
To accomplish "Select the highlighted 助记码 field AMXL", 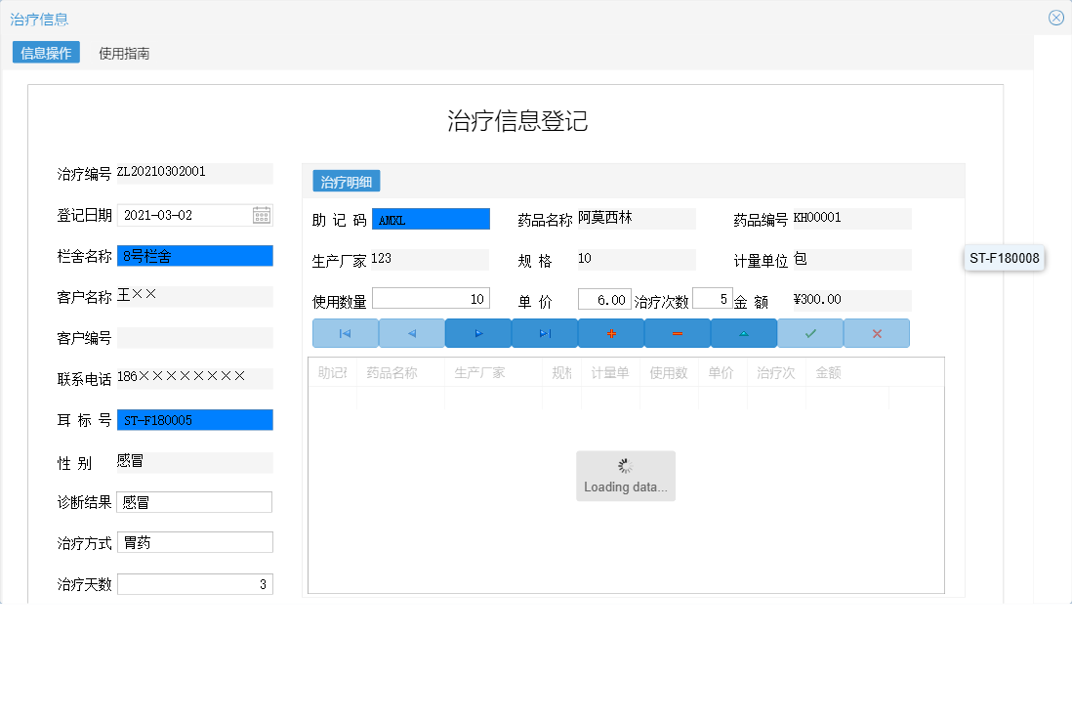I will (x=431, y=218).
